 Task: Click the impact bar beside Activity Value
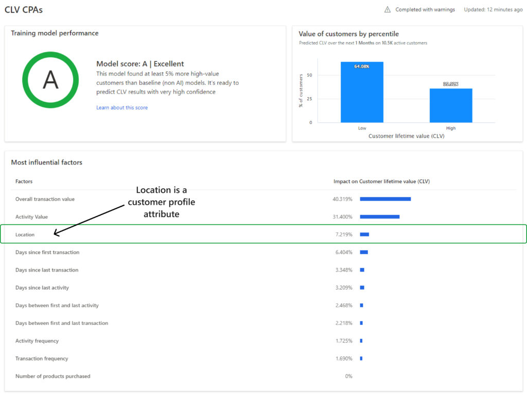coord(379,217)
